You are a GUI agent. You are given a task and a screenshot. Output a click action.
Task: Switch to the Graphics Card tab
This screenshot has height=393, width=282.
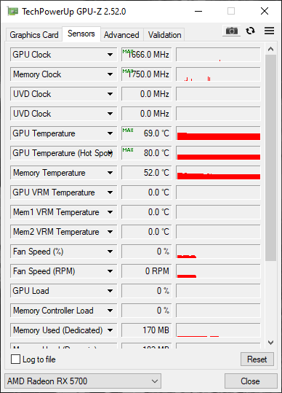click(x=34, y=35)
